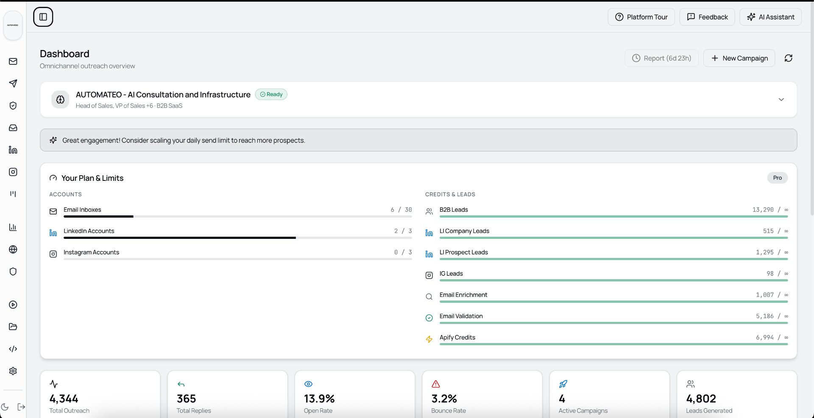The image size is (814, 418).
Task: Click the plain shield sidebar icon
Action: (13, 271)
